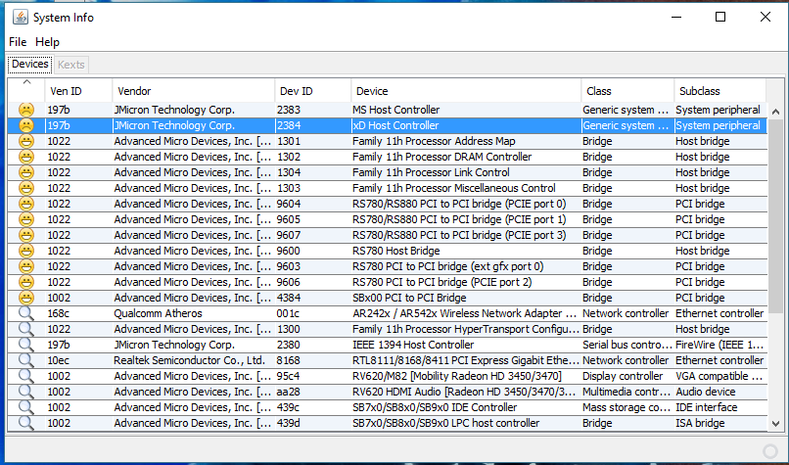Viewport: 789px width, 465px height.
Task: Select Dev ID cell '439c'
Action: click(313, 406)
